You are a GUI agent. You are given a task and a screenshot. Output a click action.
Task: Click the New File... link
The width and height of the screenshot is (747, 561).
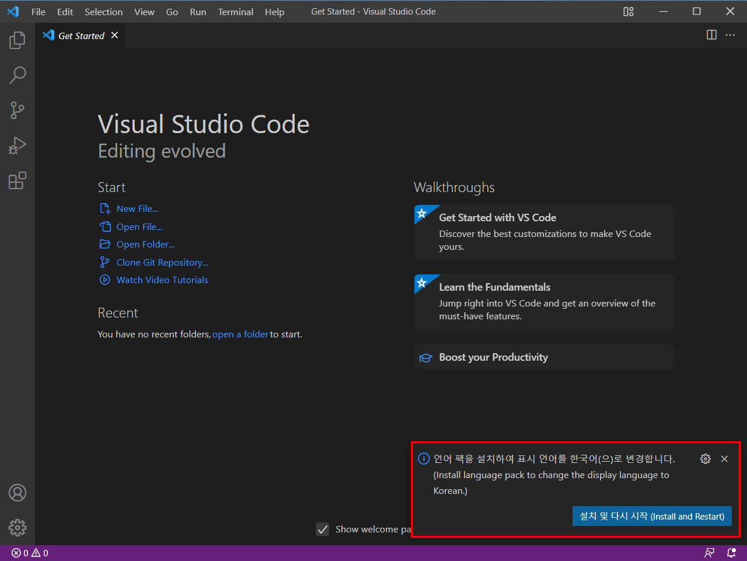[x=137, y=209]
